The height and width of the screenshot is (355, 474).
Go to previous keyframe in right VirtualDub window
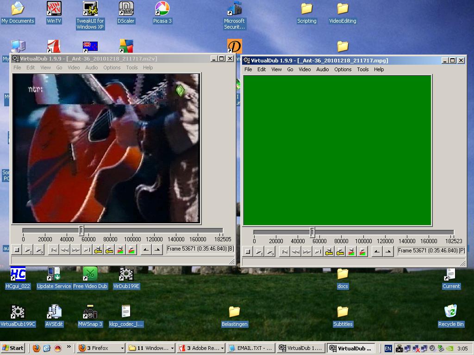pyautogui.click(x=329, y=252)
